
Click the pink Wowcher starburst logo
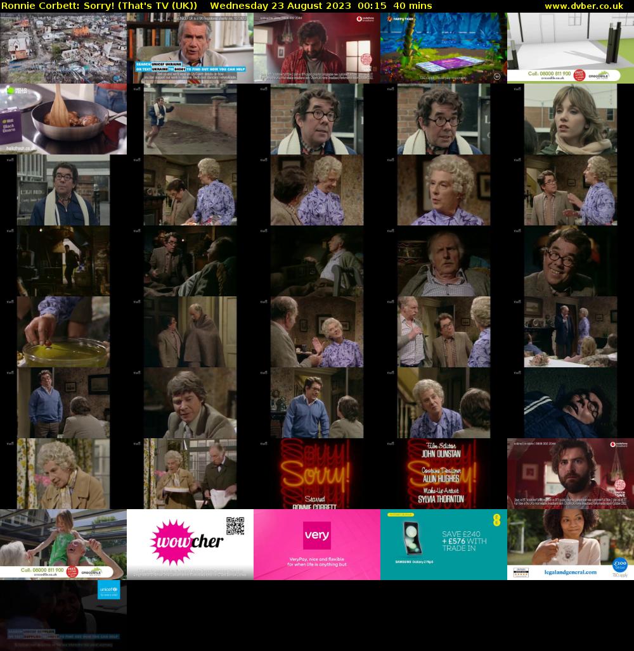pos(172,542)
